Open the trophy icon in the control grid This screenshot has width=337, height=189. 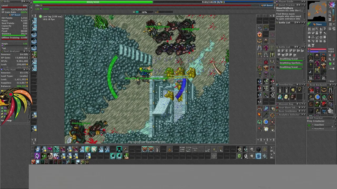coord(321,33)
